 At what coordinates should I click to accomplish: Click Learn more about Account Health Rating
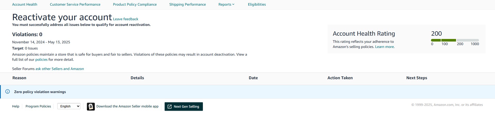pyautogui.click(x=385, y=47)
